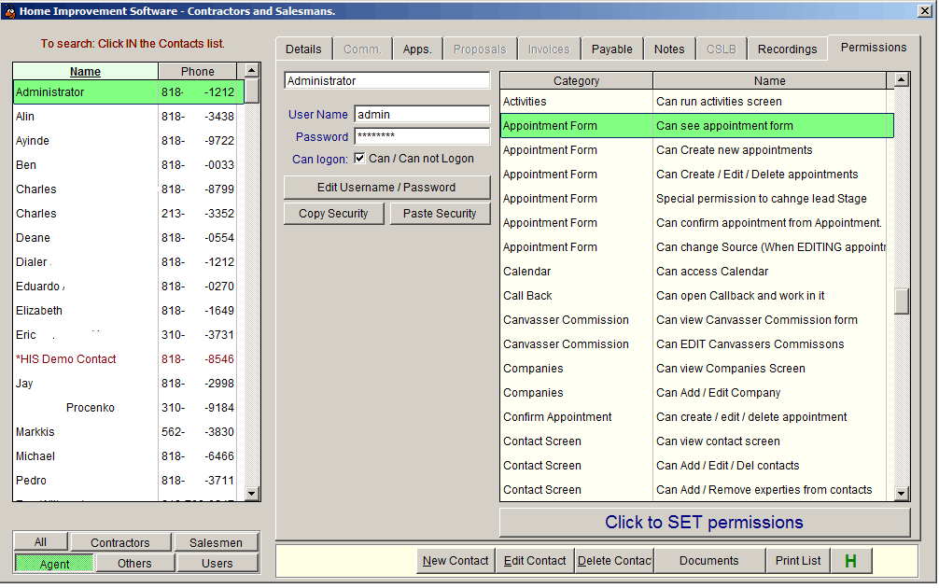Viewport: 939px width, 588px height.
Task: Open the Recordings tab
Action: [787, 49]
